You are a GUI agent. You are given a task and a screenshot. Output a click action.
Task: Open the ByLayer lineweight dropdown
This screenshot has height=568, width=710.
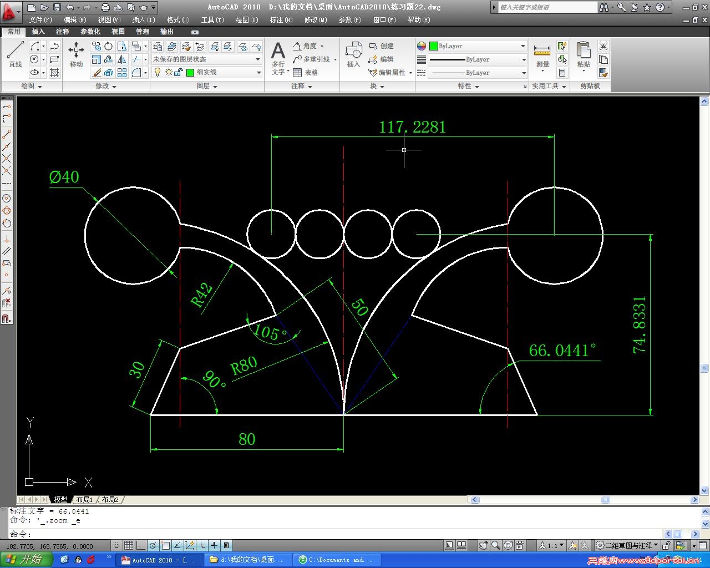478,59
